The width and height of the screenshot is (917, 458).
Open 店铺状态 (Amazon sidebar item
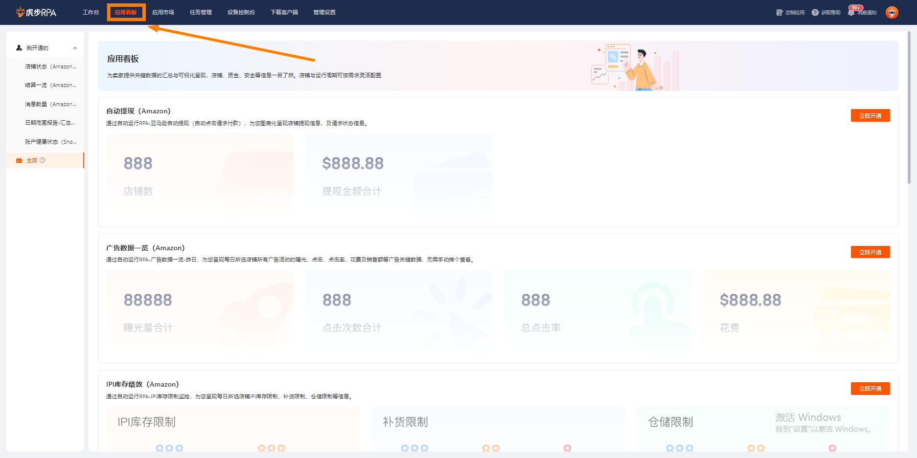pos(50,66)
